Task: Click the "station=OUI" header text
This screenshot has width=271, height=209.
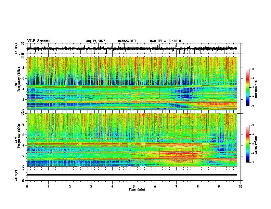Action: click(x=127, y=41)
